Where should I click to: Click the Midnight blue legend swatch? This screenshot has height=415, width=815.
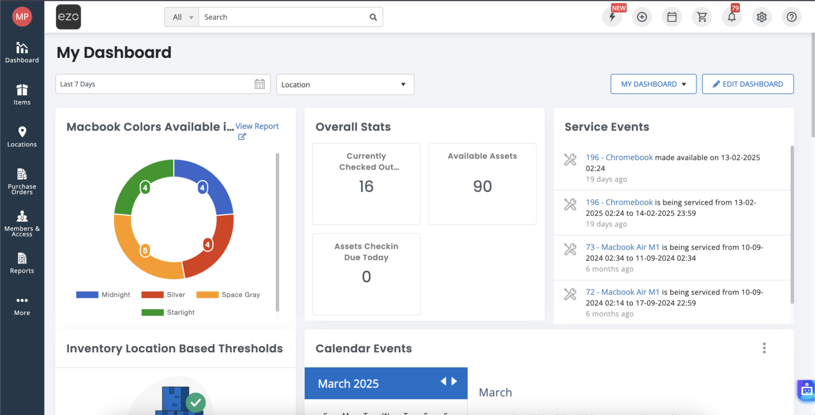click(x=86, y=294)
